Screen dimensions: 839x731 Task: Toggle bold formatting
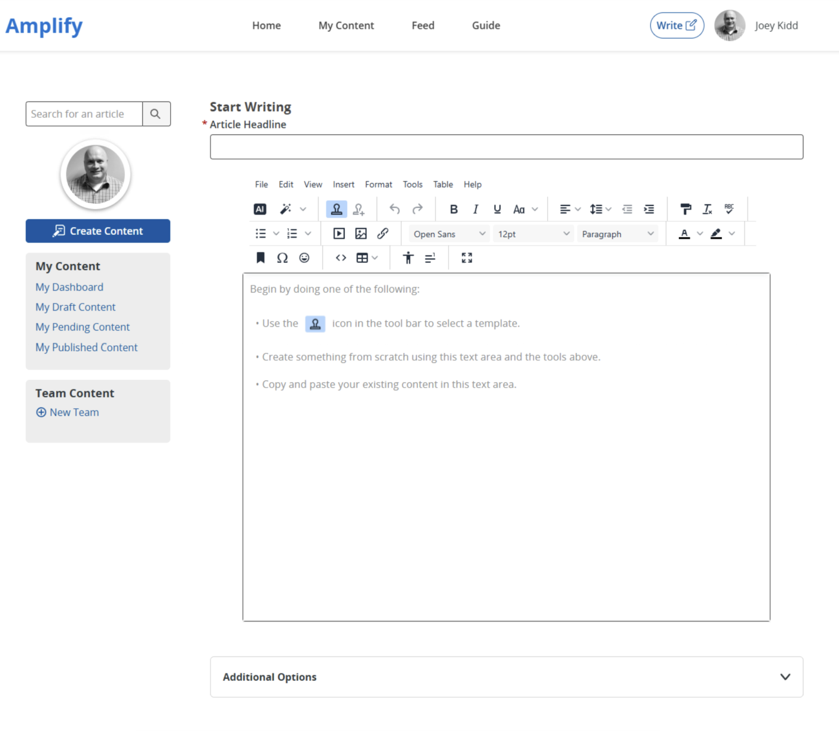click(454, 209)
